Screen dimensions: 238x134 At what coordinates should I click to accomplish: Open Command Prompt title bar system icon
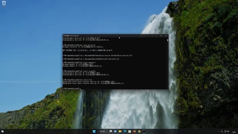point(64,36)
